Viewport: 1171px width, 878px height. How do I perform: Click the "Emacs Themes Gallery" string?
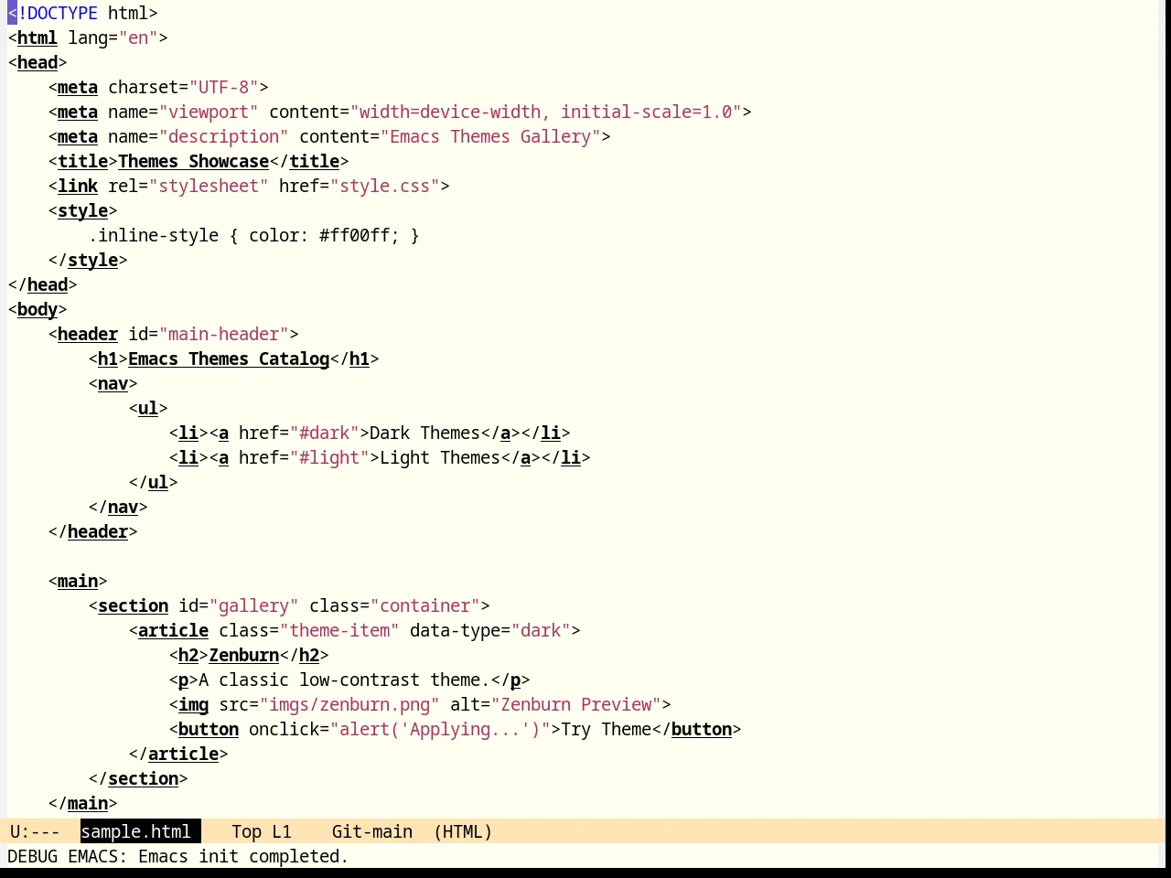[x=490, y=136]
